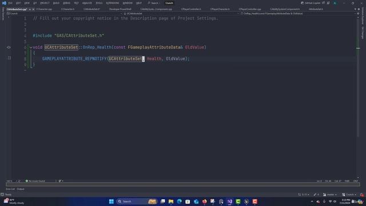The width and height of the screenshot is (366, 206).
Task: Open the Windows Start menu
Action: tap(112, 201)
